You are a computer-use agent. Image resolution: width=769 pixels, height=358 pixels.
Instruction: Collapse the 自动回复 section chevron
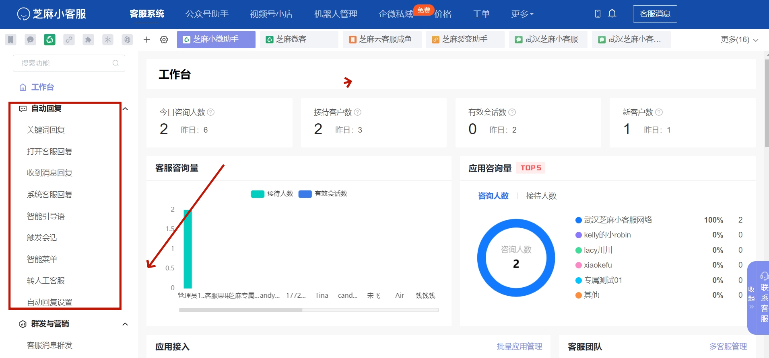(125, 108)
